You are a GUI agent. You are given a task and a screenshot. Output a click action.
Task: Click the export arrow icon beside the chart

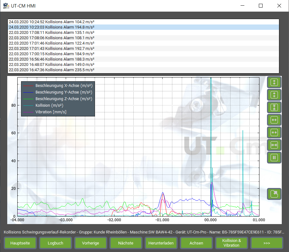(x=274, y=194)
